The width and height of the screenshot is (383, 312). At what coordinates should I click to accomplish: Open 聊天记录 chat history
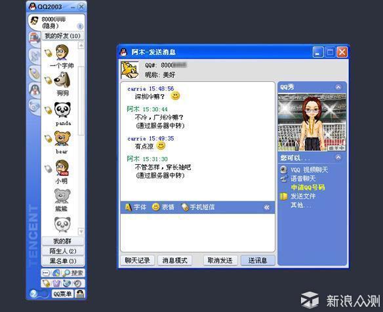[x=138, y=260]
